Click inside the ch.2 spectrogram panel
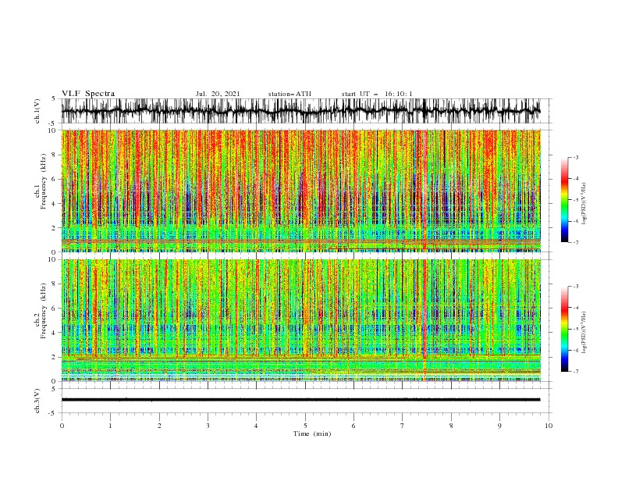The width and height of the screenshot is (618, 478). (300, 320)
